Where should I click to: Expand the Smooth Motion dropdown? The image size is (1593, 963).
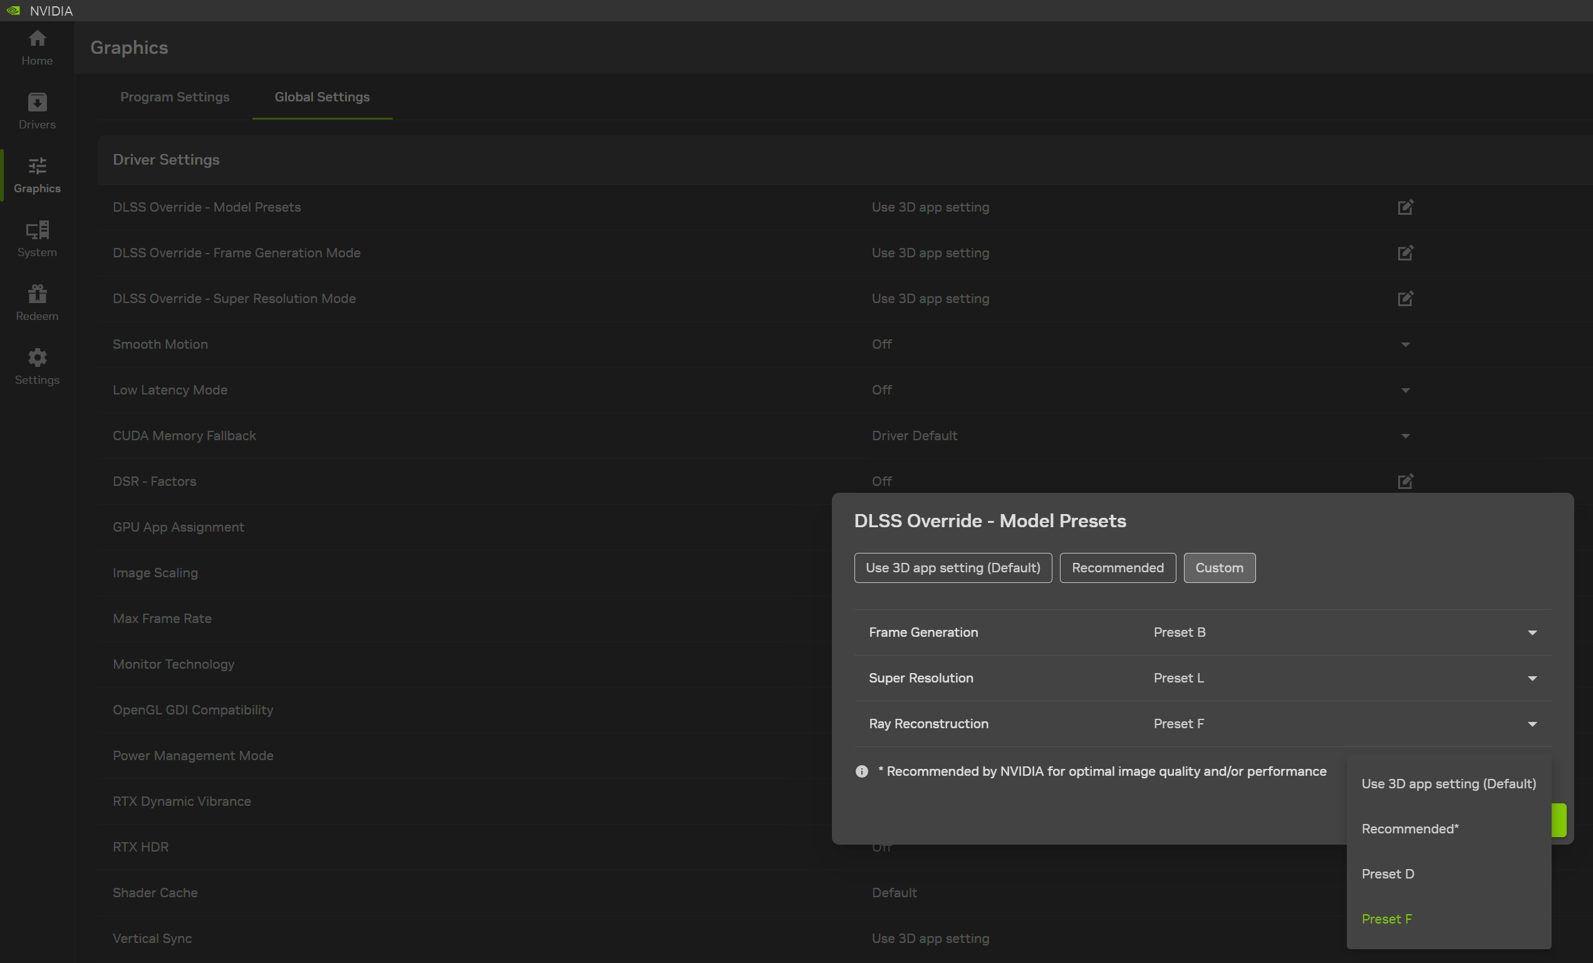click(x=1405, y=344)
